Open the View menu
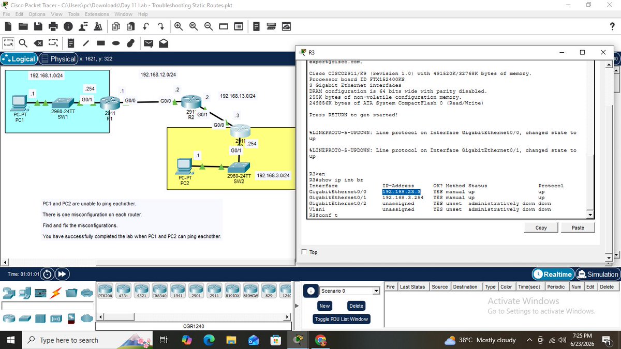This screenshot has height=349, width=621. [57, 14]
